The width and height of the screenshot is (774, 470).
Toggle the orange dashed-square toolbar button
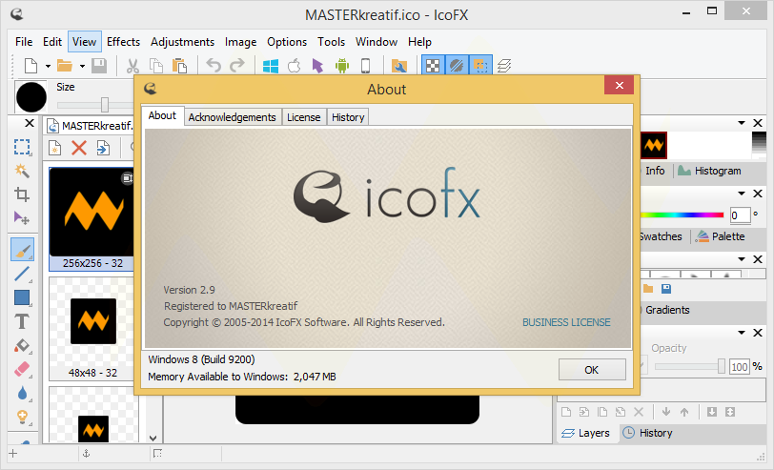click(x=480, y=66)
